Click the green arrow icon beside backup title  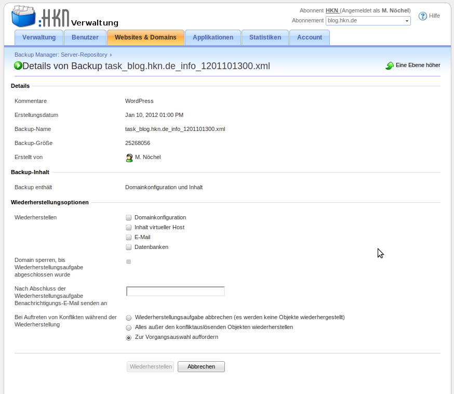click(18, 66)
